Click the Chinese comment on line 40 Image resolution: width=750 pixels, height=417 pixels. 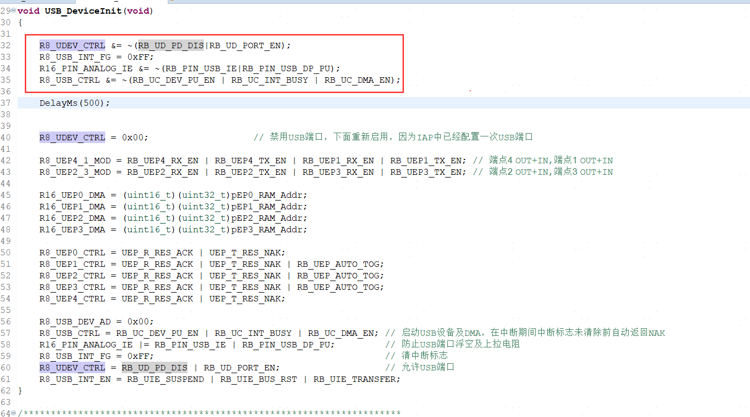tap(400, 138)
